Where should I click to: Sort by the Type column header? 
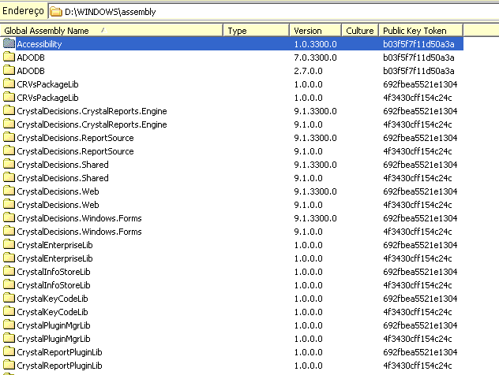click(257, 31)
